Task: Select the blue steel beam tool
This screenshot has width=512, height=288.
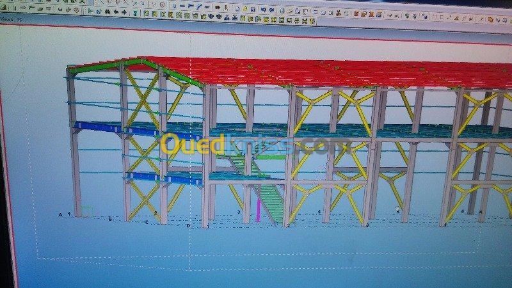Action: pos(182,6)
